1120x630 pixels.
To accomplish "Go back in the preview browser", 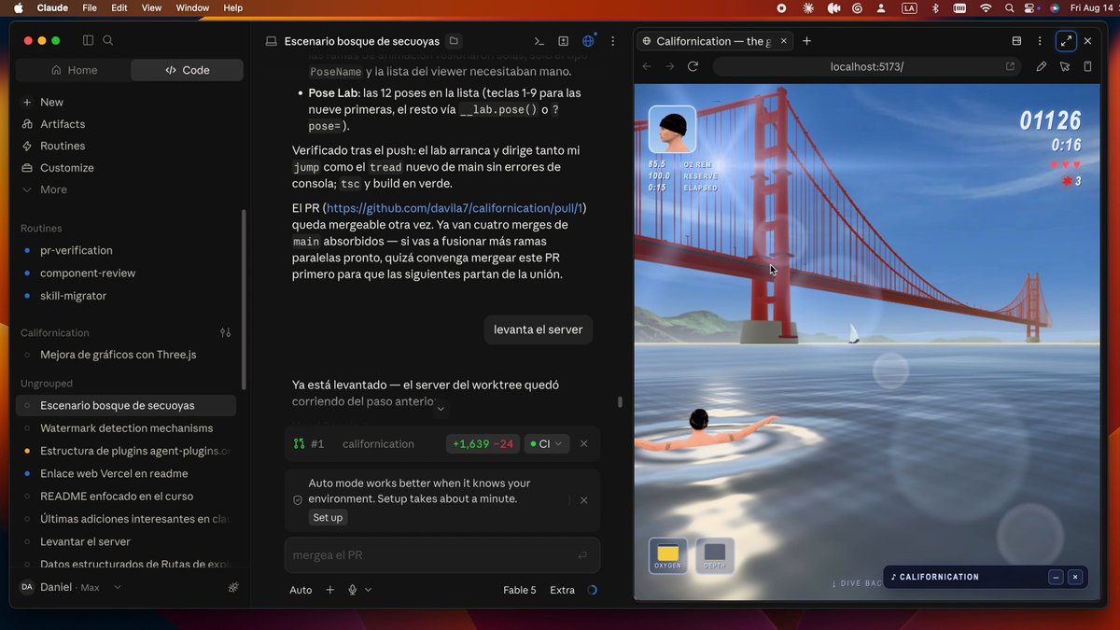I will [x=647, y=66].
